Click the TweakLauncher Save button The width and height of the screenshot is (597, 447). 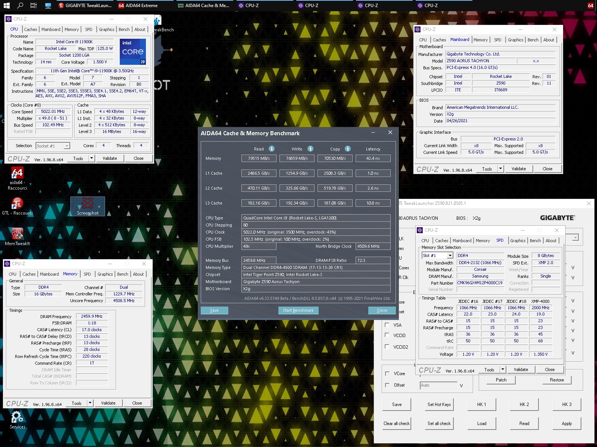(397, 404)
